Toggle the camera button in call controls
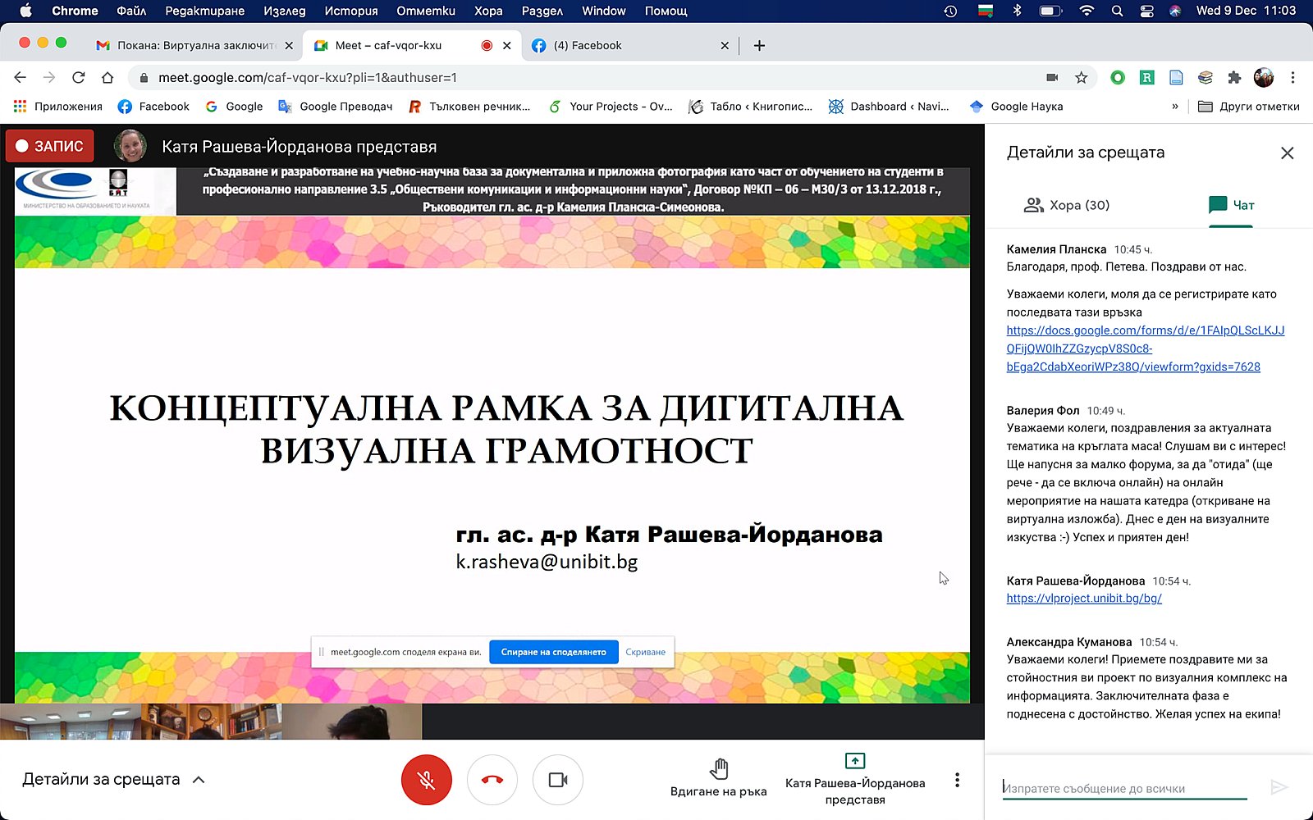This screenshot has height=820, width=1313. tap(558, 780)
